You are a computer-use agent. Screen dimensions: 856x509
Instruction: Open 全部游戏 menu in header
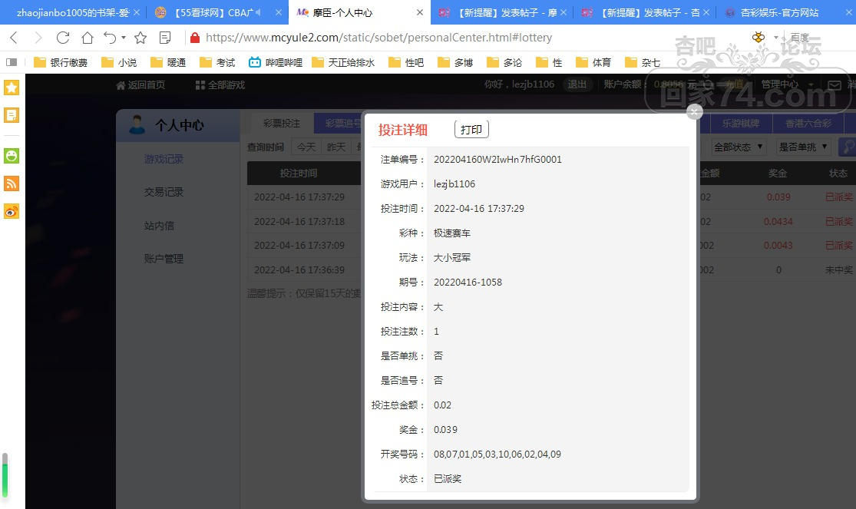point(220,84)
